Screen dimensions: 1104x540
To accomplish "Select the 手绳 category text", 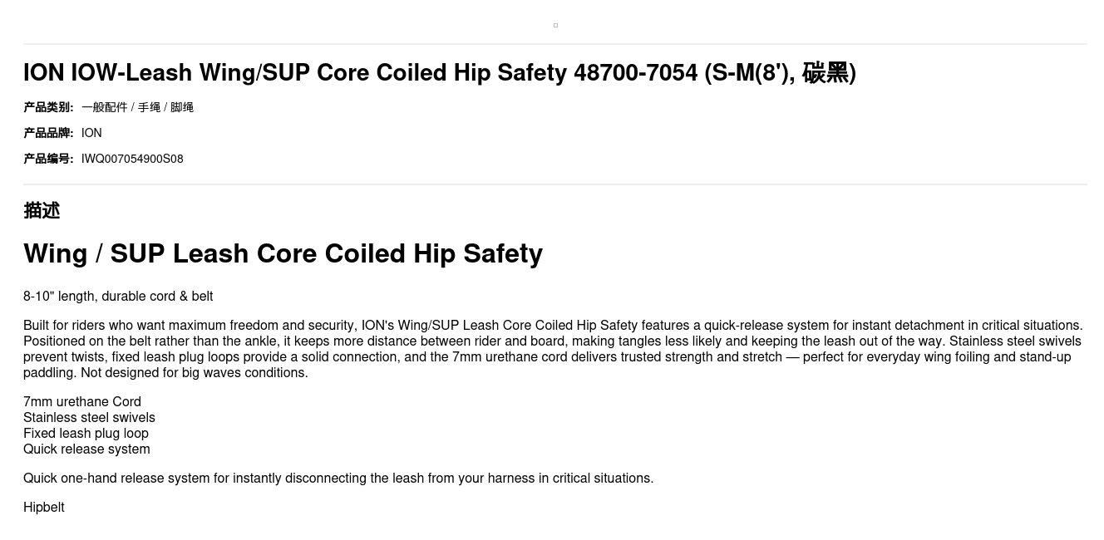I will click(149, 107).
